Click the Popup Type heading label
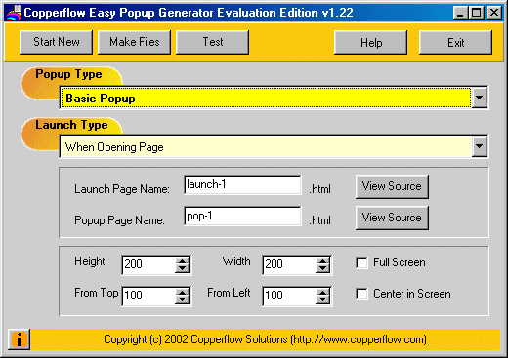The image size is (508, 358). (68, 74)
